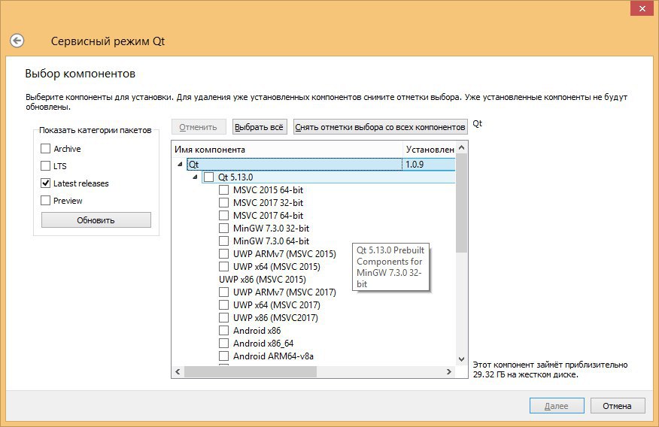659x427 pixels.
Task: Go back using the back arrow icon
Action: pyautogui.click(x=17, y=41)
